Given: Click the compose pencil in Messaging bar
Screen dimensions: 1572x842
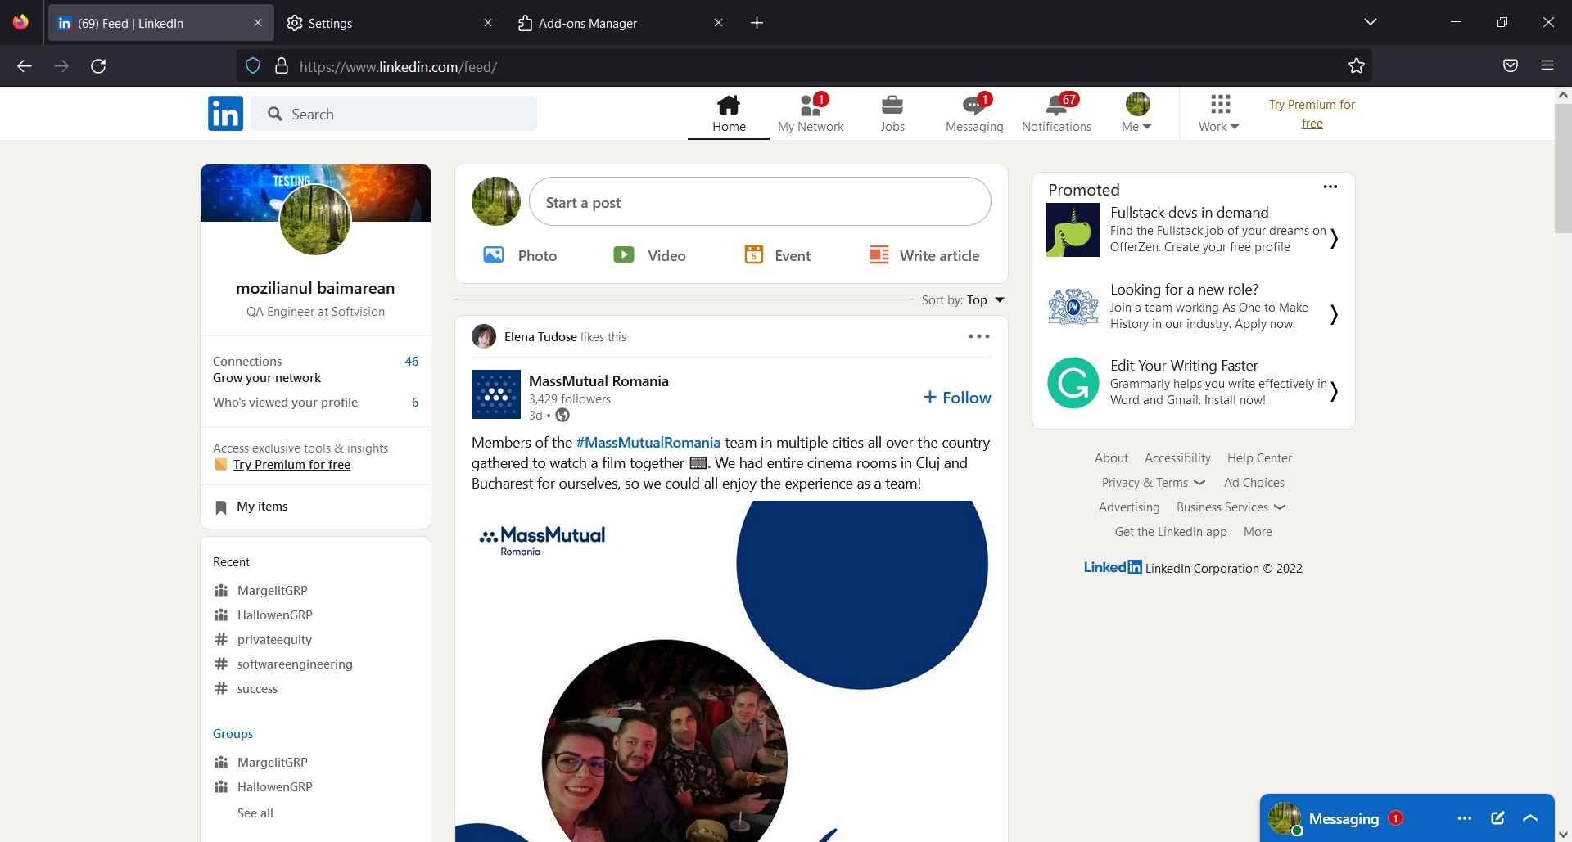Looking at the screenshot, I should pos(1498,817).
